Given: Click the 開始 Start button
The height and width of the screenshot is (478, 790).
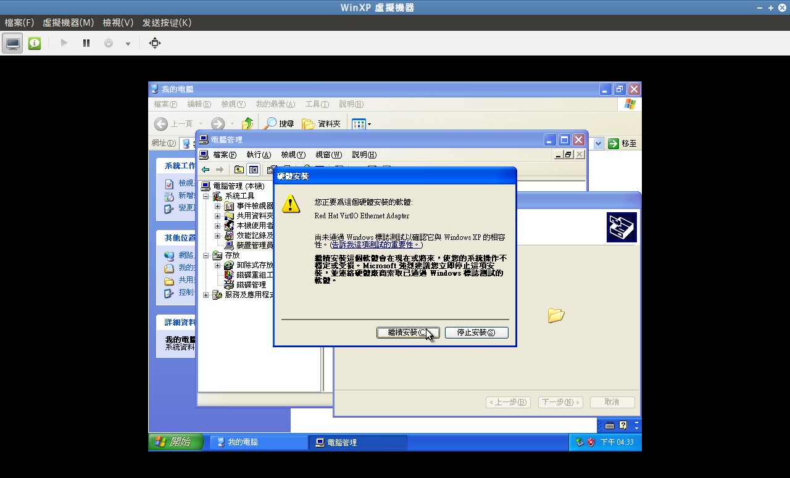Looking at the screenshot, I should [x=175, y=442].
